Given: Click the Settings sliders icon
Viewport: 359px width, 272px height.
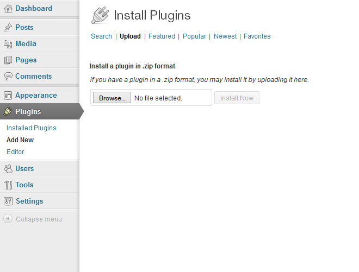Looking at the screenshot, I should (8, 201).
